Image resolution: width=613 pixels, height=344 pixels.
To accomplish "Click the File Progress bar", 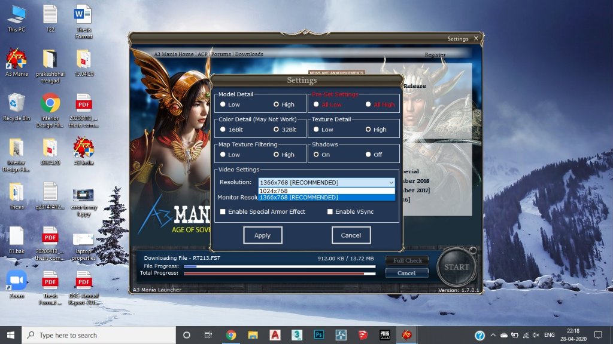I will tap(280, 266).
